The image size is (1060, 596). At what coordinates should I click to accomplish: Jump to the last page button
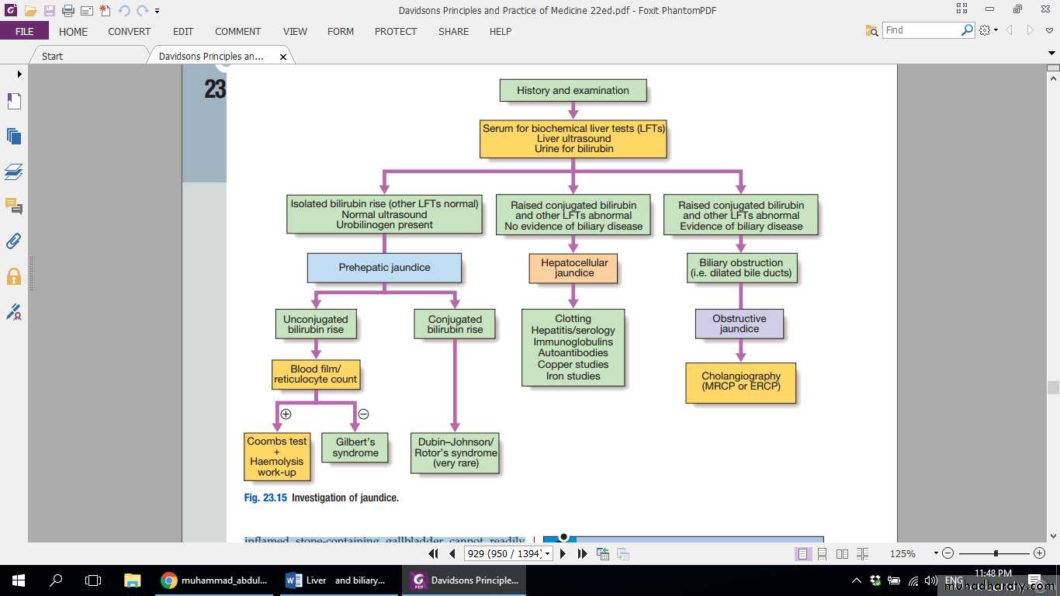click(581, 554)
